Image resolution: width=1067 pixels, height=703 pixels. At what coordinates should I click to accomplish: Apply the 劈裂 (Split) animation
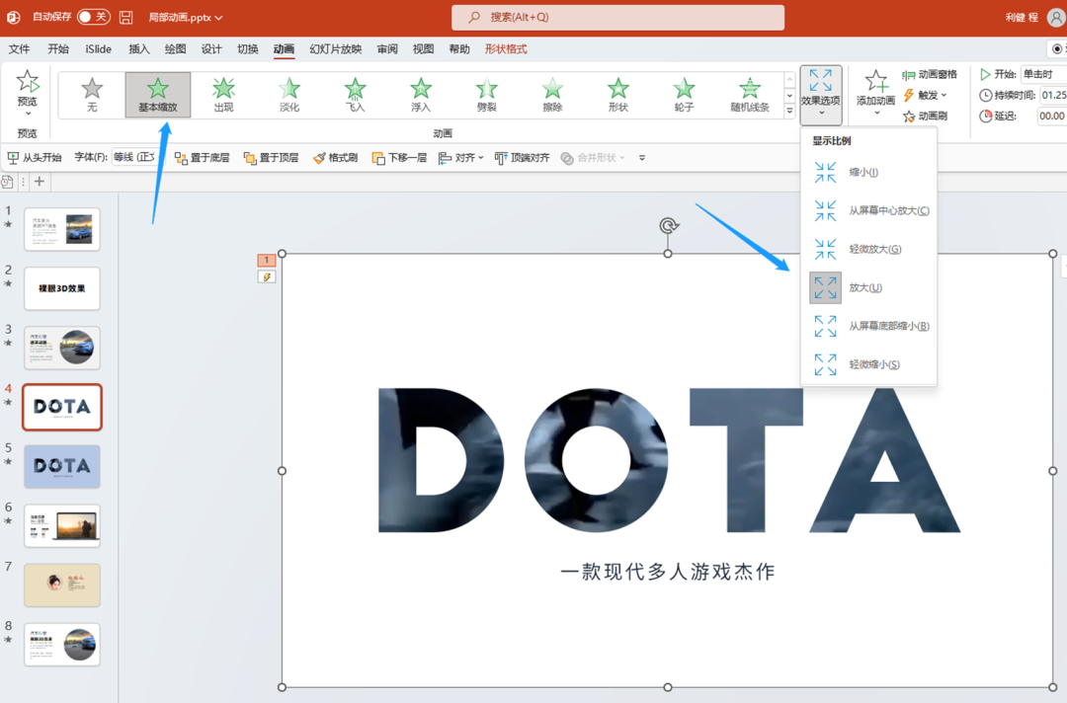[486, 95]
